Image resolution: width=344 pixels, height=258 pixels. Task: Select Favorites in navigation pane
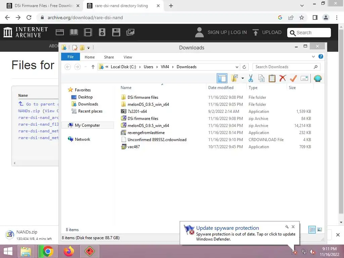[x=83, y=90]
